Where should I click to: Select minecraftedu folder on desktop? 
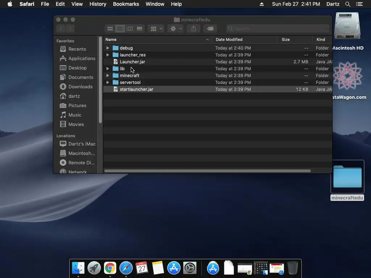pos(347,177)
